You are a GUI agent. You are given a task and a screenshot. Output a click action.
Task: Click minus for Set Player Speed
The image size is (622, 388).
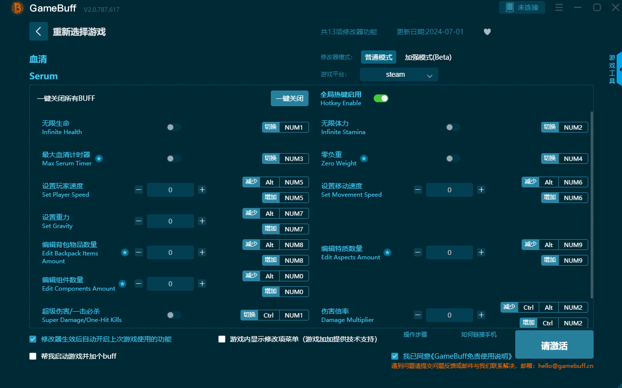[x=139, y=190]
